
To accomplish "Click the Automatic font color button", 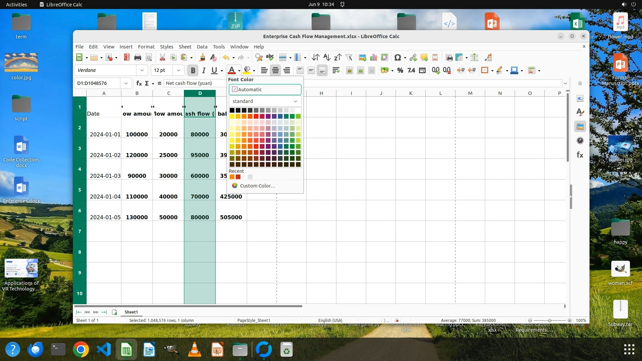I will click(x=265, y=90).
